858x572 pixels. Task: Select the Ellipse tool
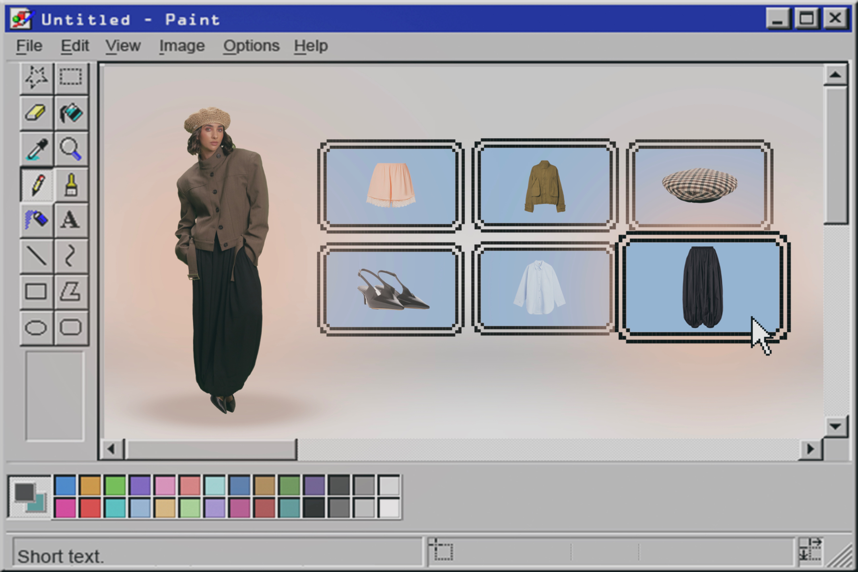36,328
